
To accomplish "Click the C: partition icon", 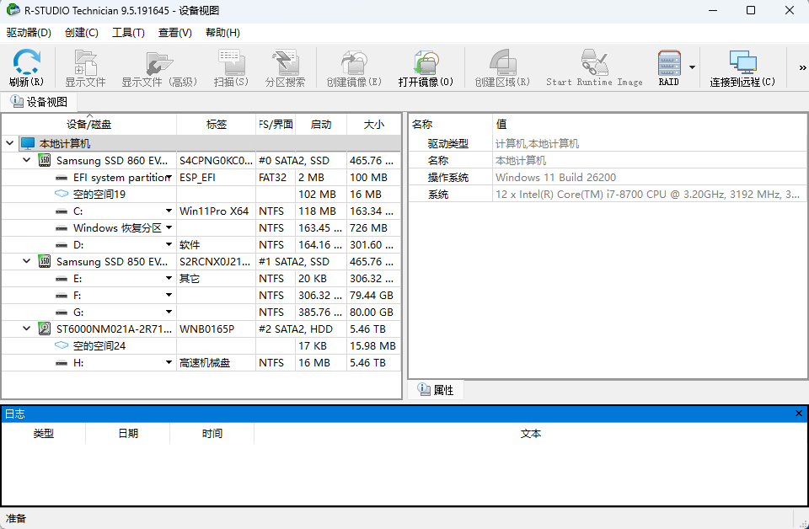I will (x=62, y=211).
